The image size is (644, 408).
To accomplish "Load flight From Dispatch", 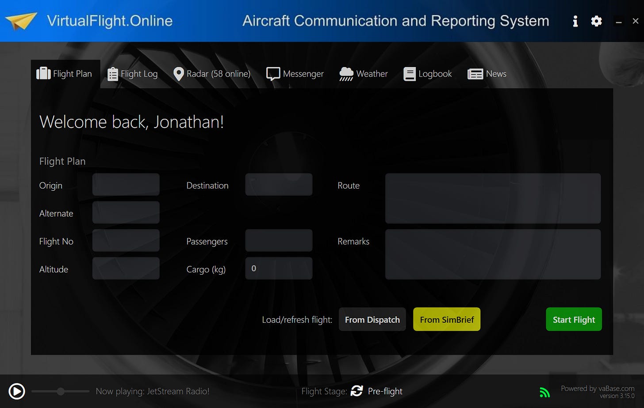I will [x=372, y=319].
